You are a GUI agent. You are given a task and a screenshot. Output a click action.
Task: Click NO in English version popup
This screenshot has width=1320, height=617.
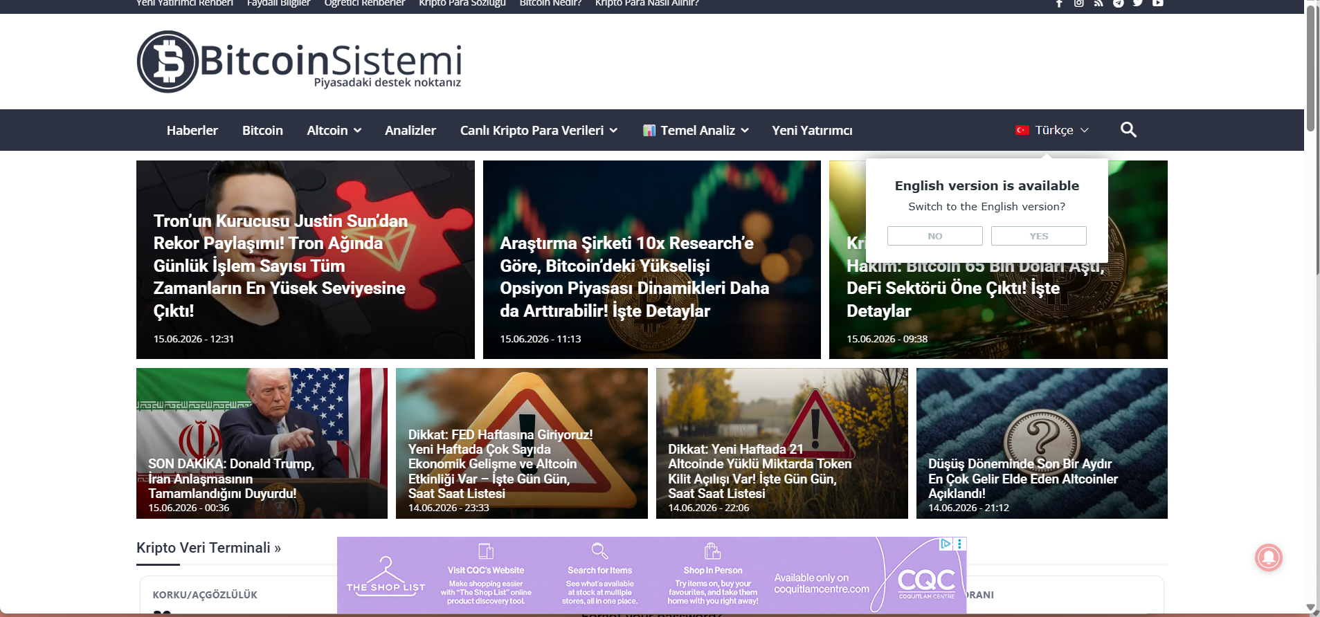(934, 236)
